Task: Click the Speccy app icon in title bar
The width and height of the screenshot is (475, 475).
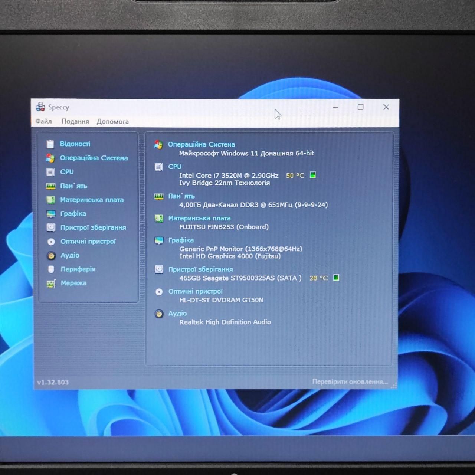Action: [40, 107]
